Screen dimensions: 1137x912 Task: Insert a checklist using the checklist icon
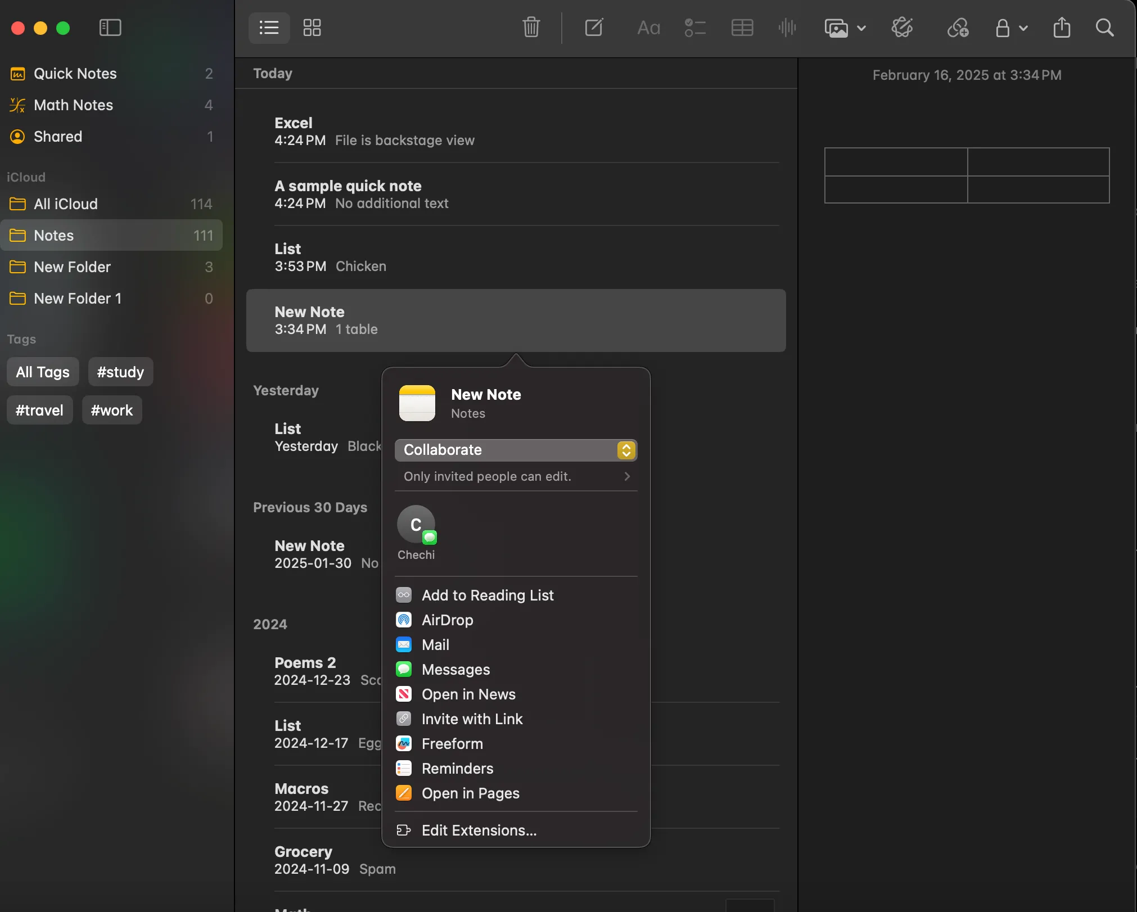pos(695,28)
